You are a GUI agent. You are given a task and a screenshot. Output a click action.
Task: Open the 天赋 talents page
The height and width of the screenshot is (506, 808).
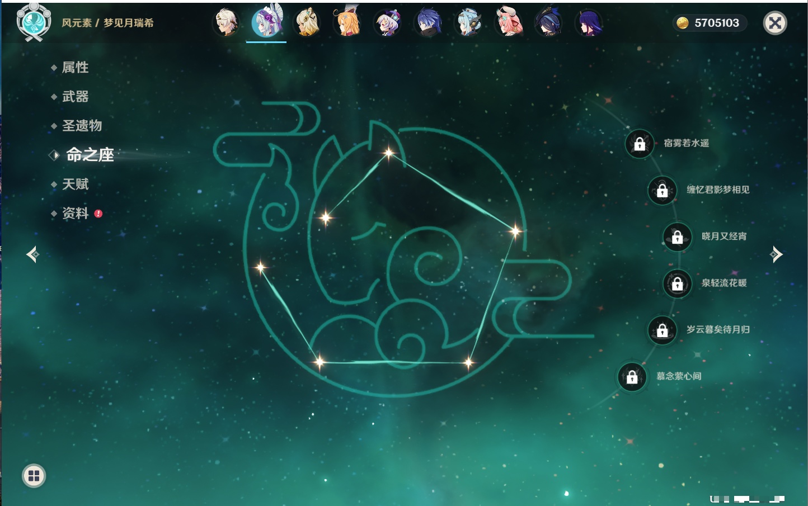(75, 184)
